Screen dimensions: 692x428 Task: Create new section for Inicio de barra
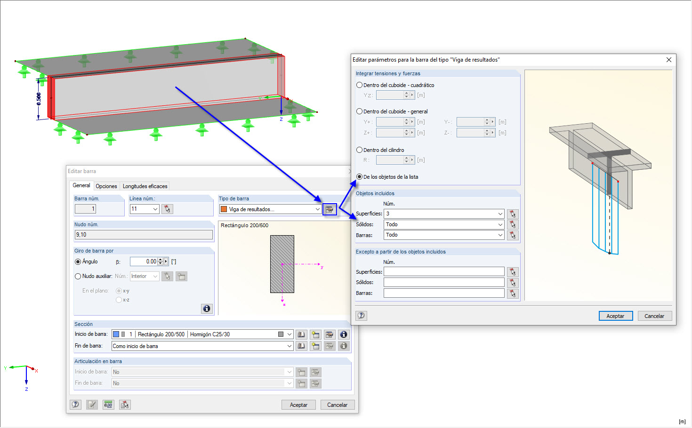pyautogui.click(x=315, y=334)
